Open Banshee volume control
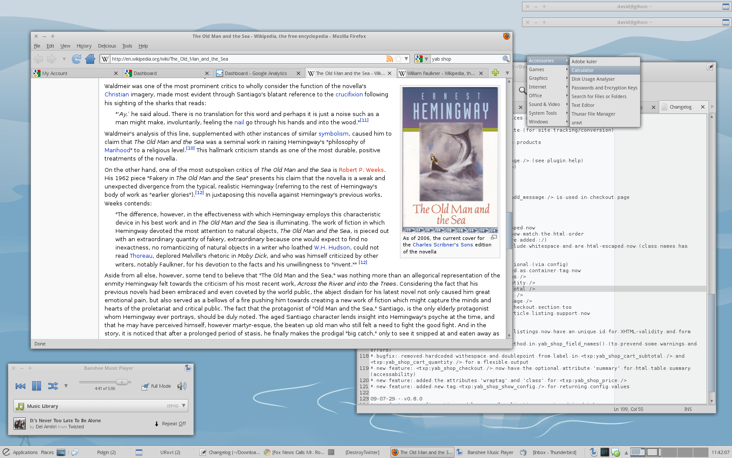 click(x=182, y=386)
